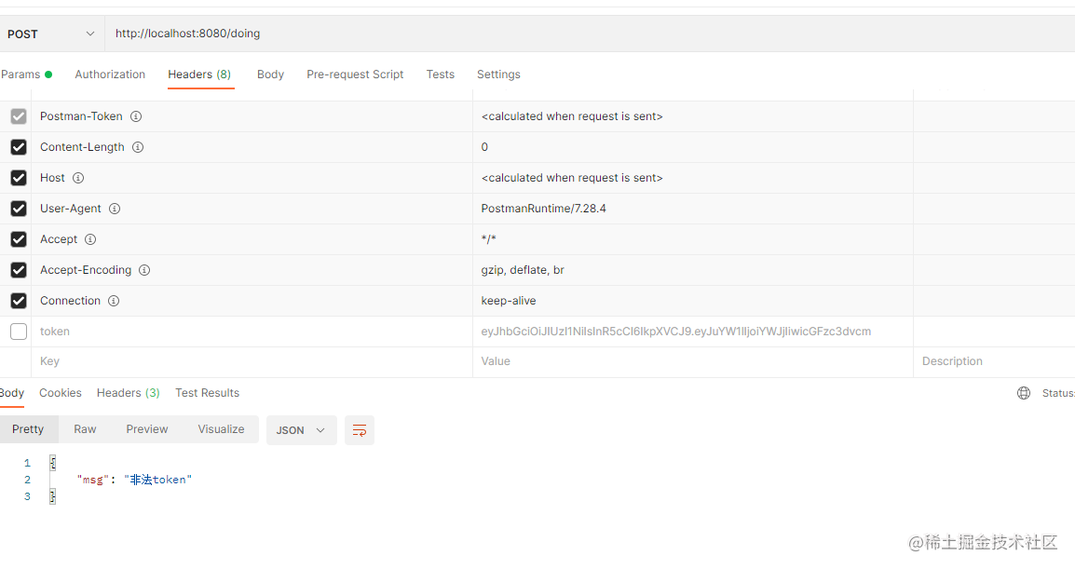Click info icon next to Connection header
The height and width of the screenshot is (569, 1075).
point(114,301)
